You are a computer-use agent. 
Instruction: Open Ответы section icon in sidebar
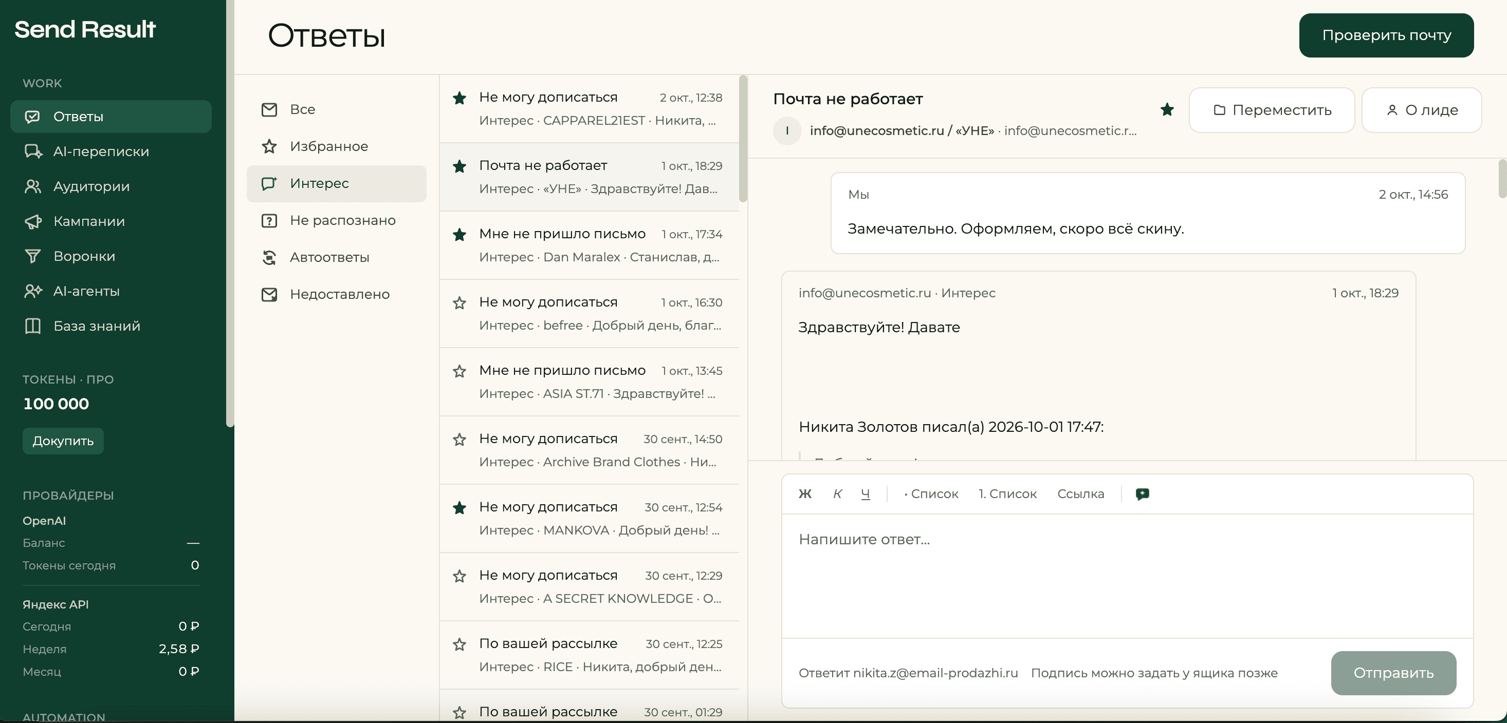33,117
